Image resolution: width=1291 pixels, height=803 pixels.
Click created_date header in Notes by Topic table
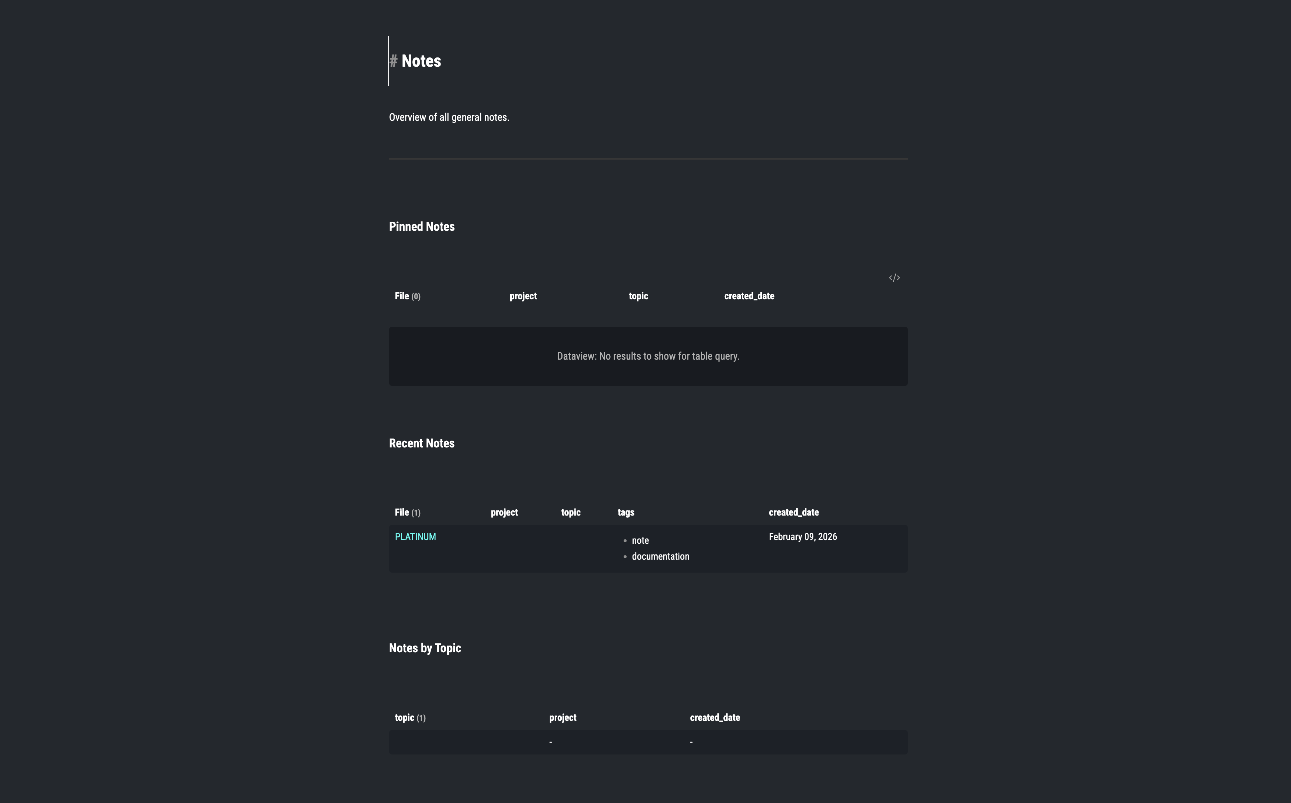pyautogui.click(x=714, y=717)
